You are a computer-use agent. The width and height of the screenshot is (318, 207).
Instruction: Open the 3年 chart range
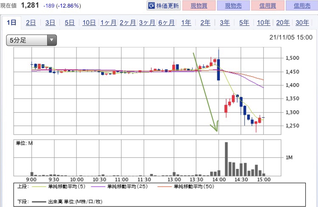(225, 22)
